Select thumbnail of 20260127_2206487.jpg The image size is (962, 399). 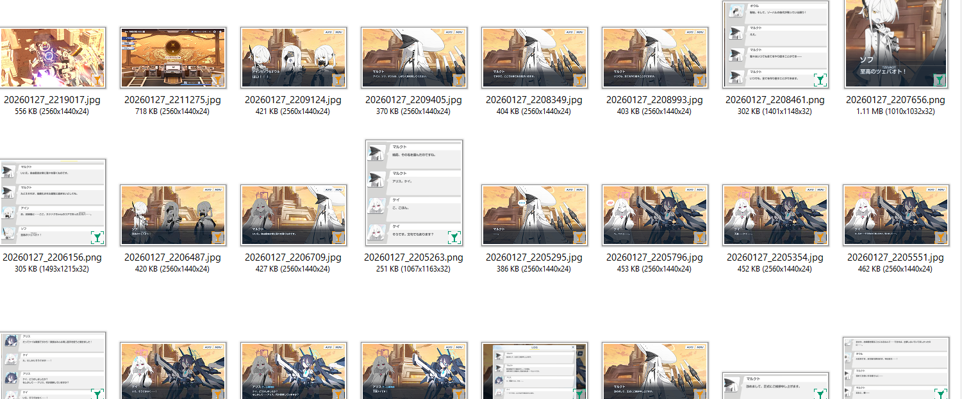[173, 215]
